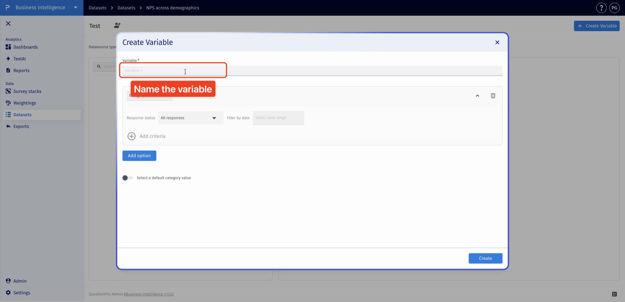This screenshot has width=625, height=302.
Task: Toggle Select a default category value
Action: (x=127, y=178)
